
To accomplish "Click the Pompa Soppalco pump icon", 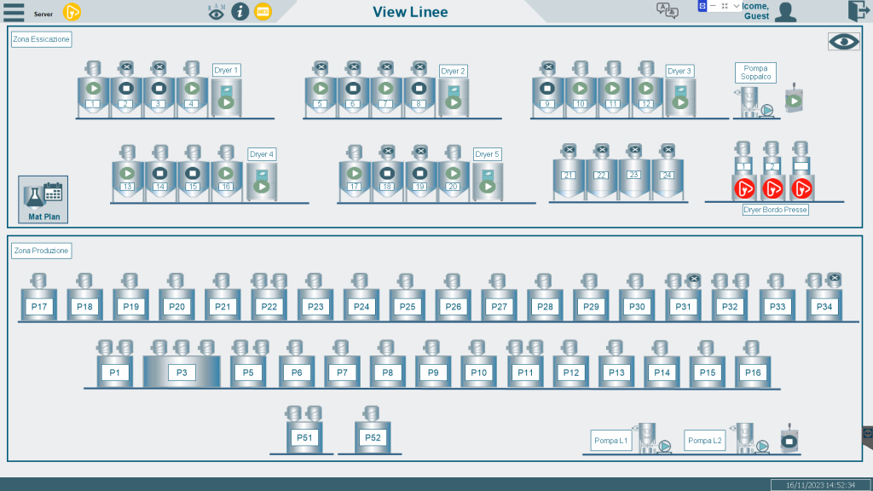I will click(766, 110).
